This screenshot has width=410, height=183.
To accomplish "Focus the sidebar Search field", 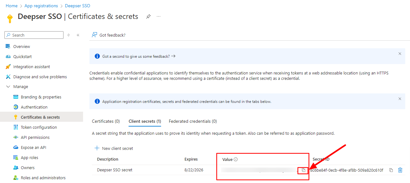I will coord(34,35).
